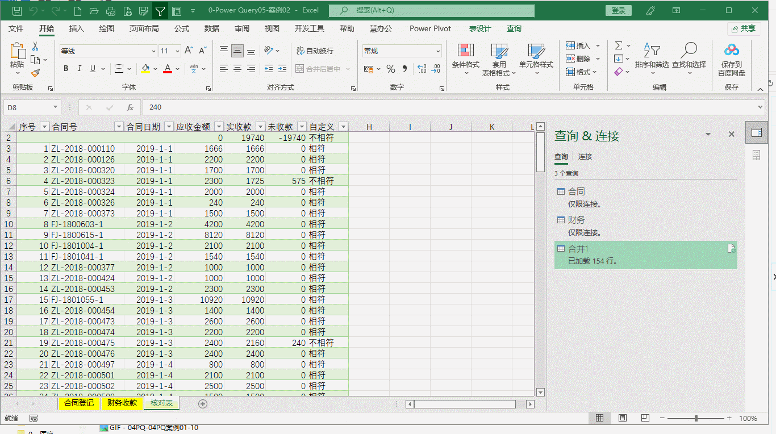Toggle center horizontal alignment

237,69
